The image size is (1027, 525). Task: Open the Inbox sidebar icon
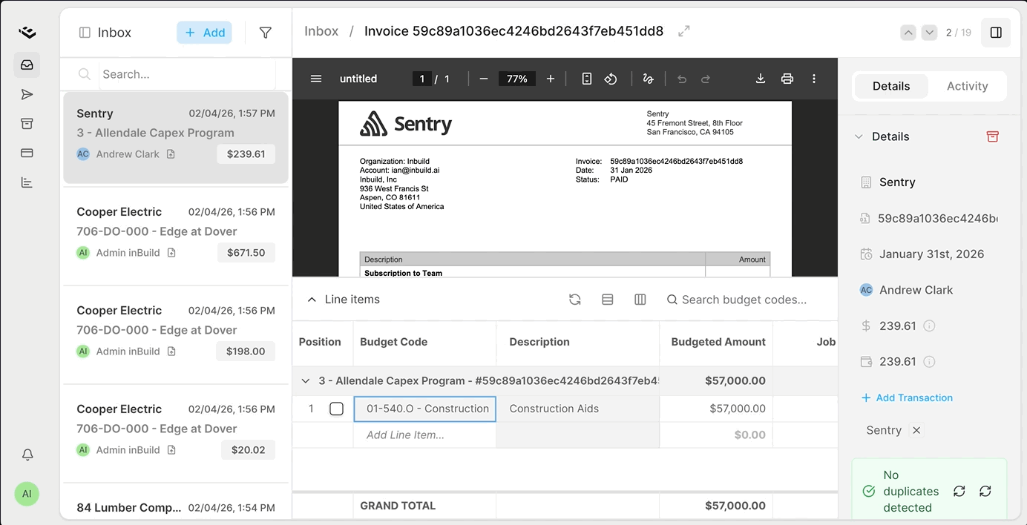tap(27, 65)
